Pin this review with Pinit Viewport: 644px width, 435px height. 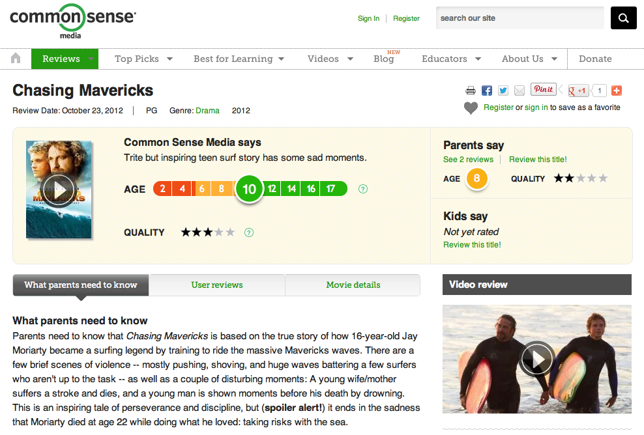543,90
